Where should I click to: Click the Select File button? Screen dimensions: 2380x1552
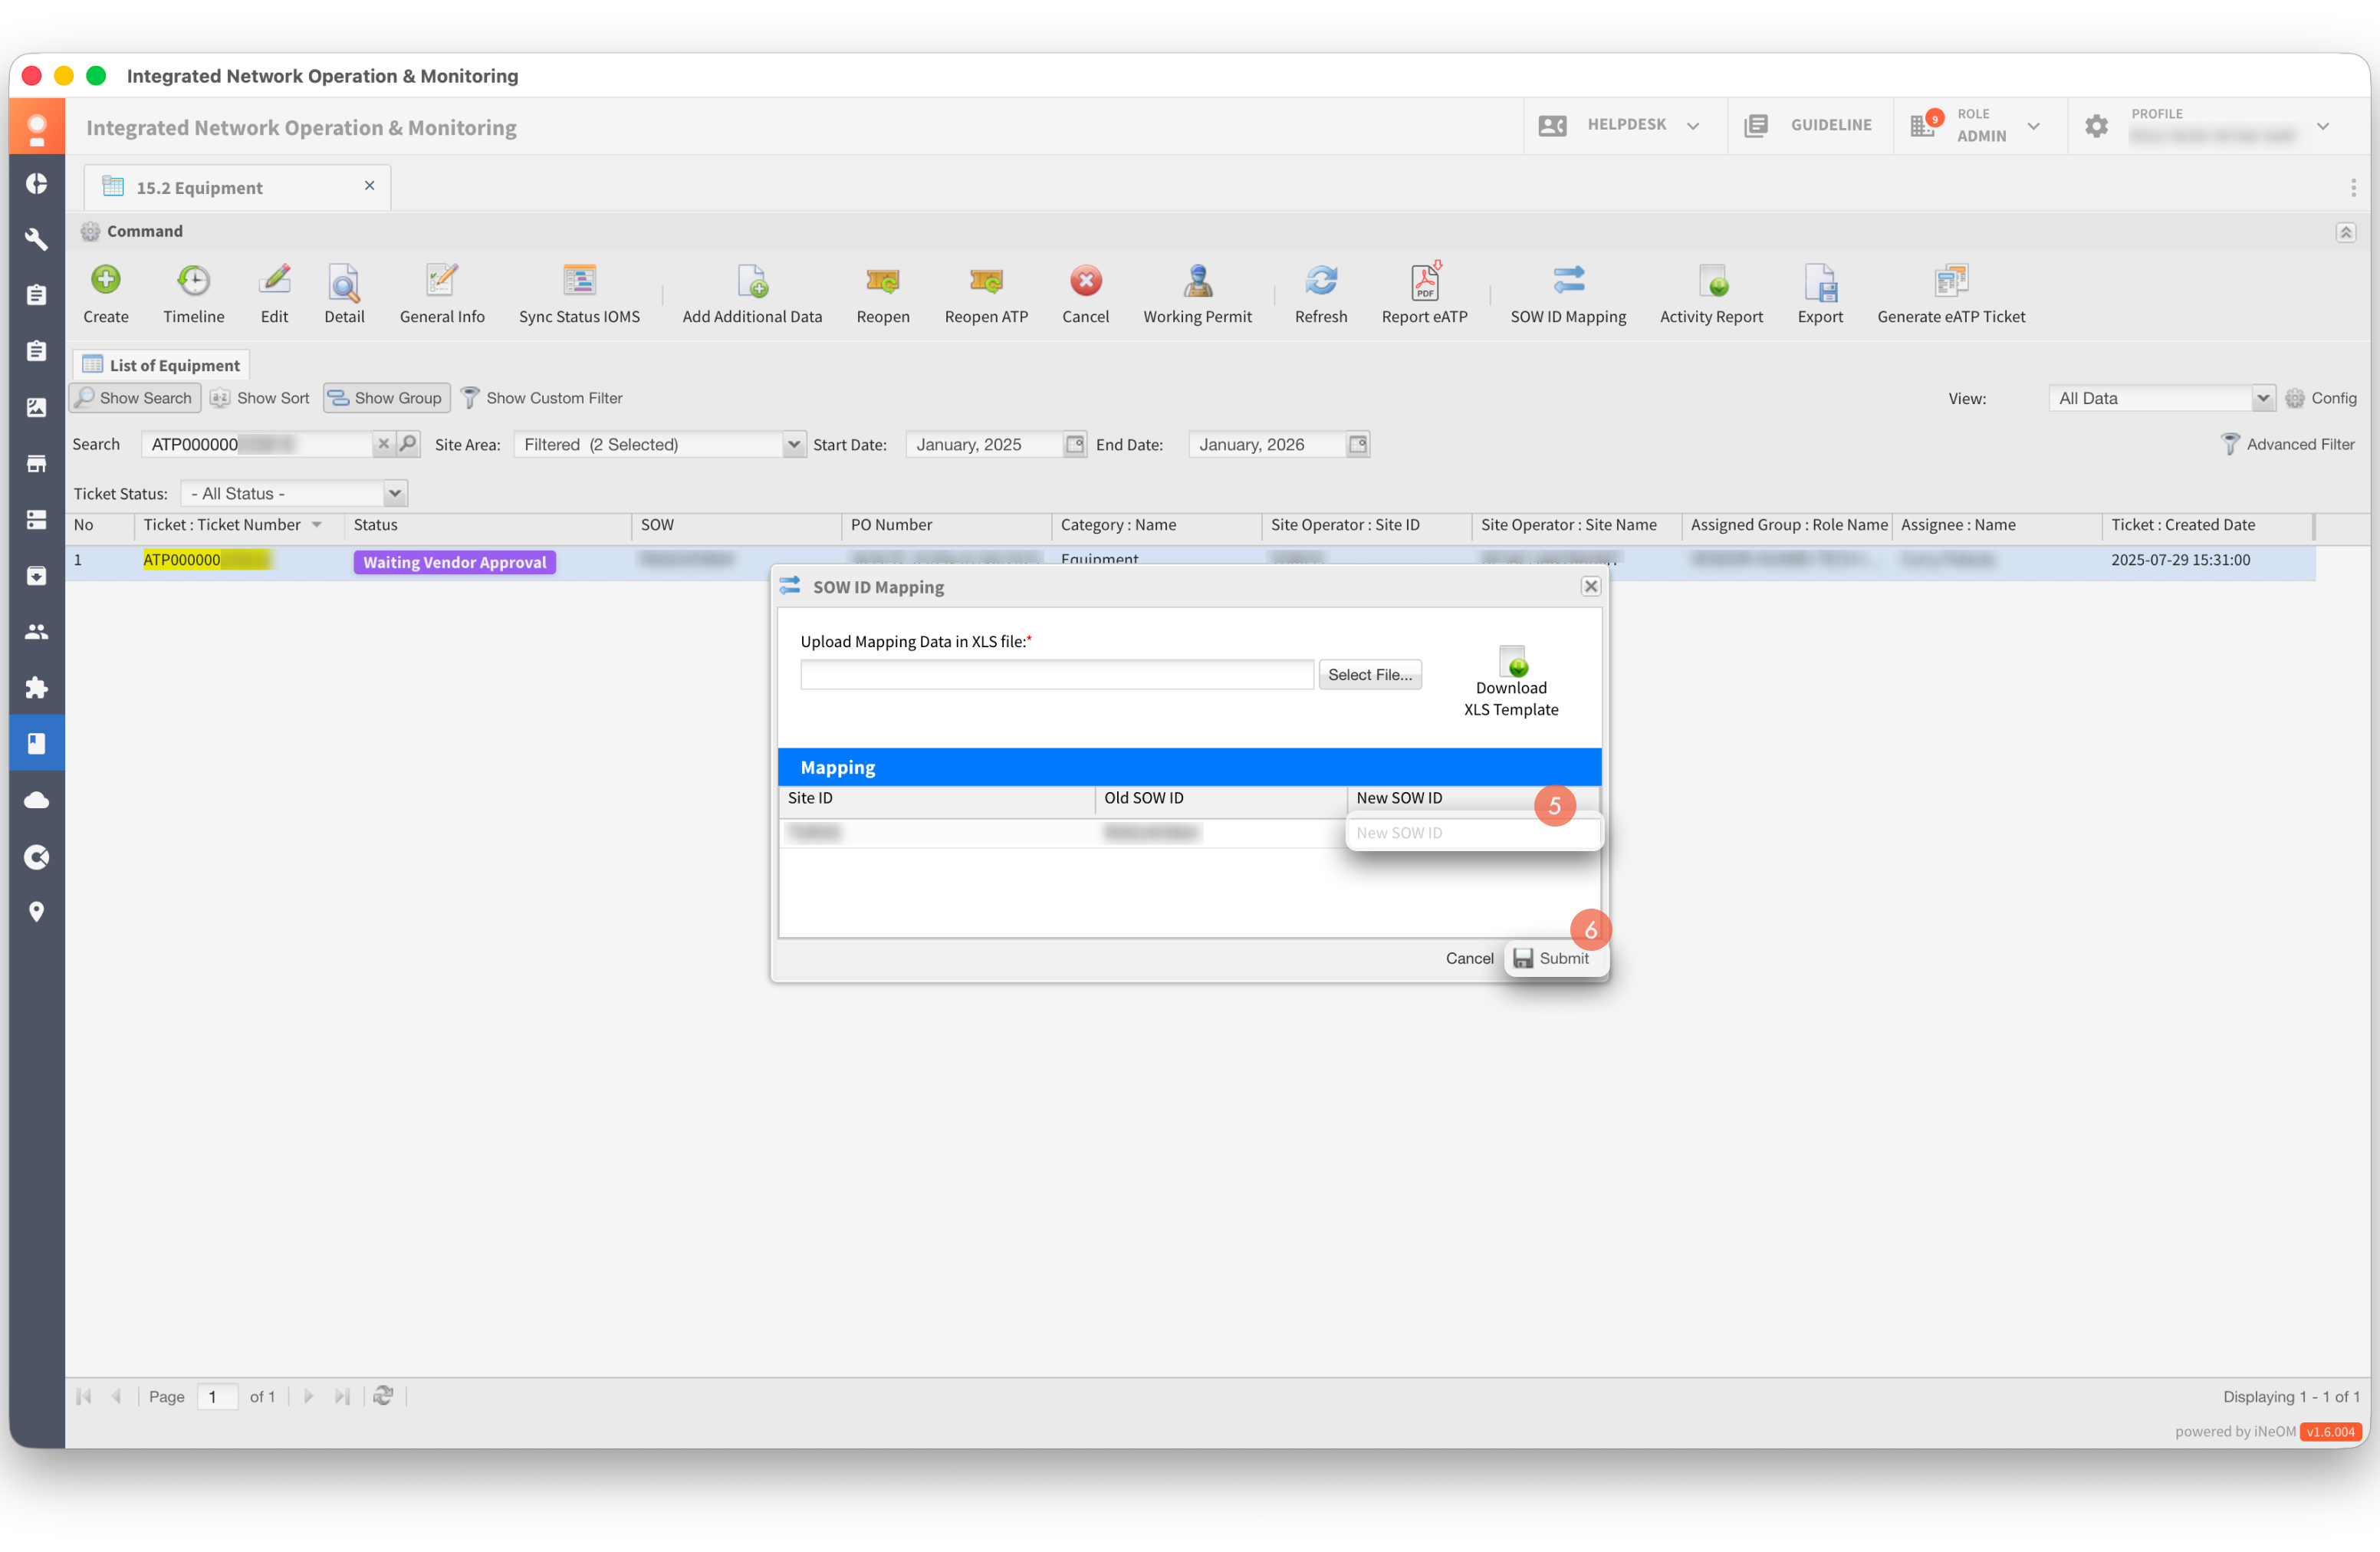1369,675
